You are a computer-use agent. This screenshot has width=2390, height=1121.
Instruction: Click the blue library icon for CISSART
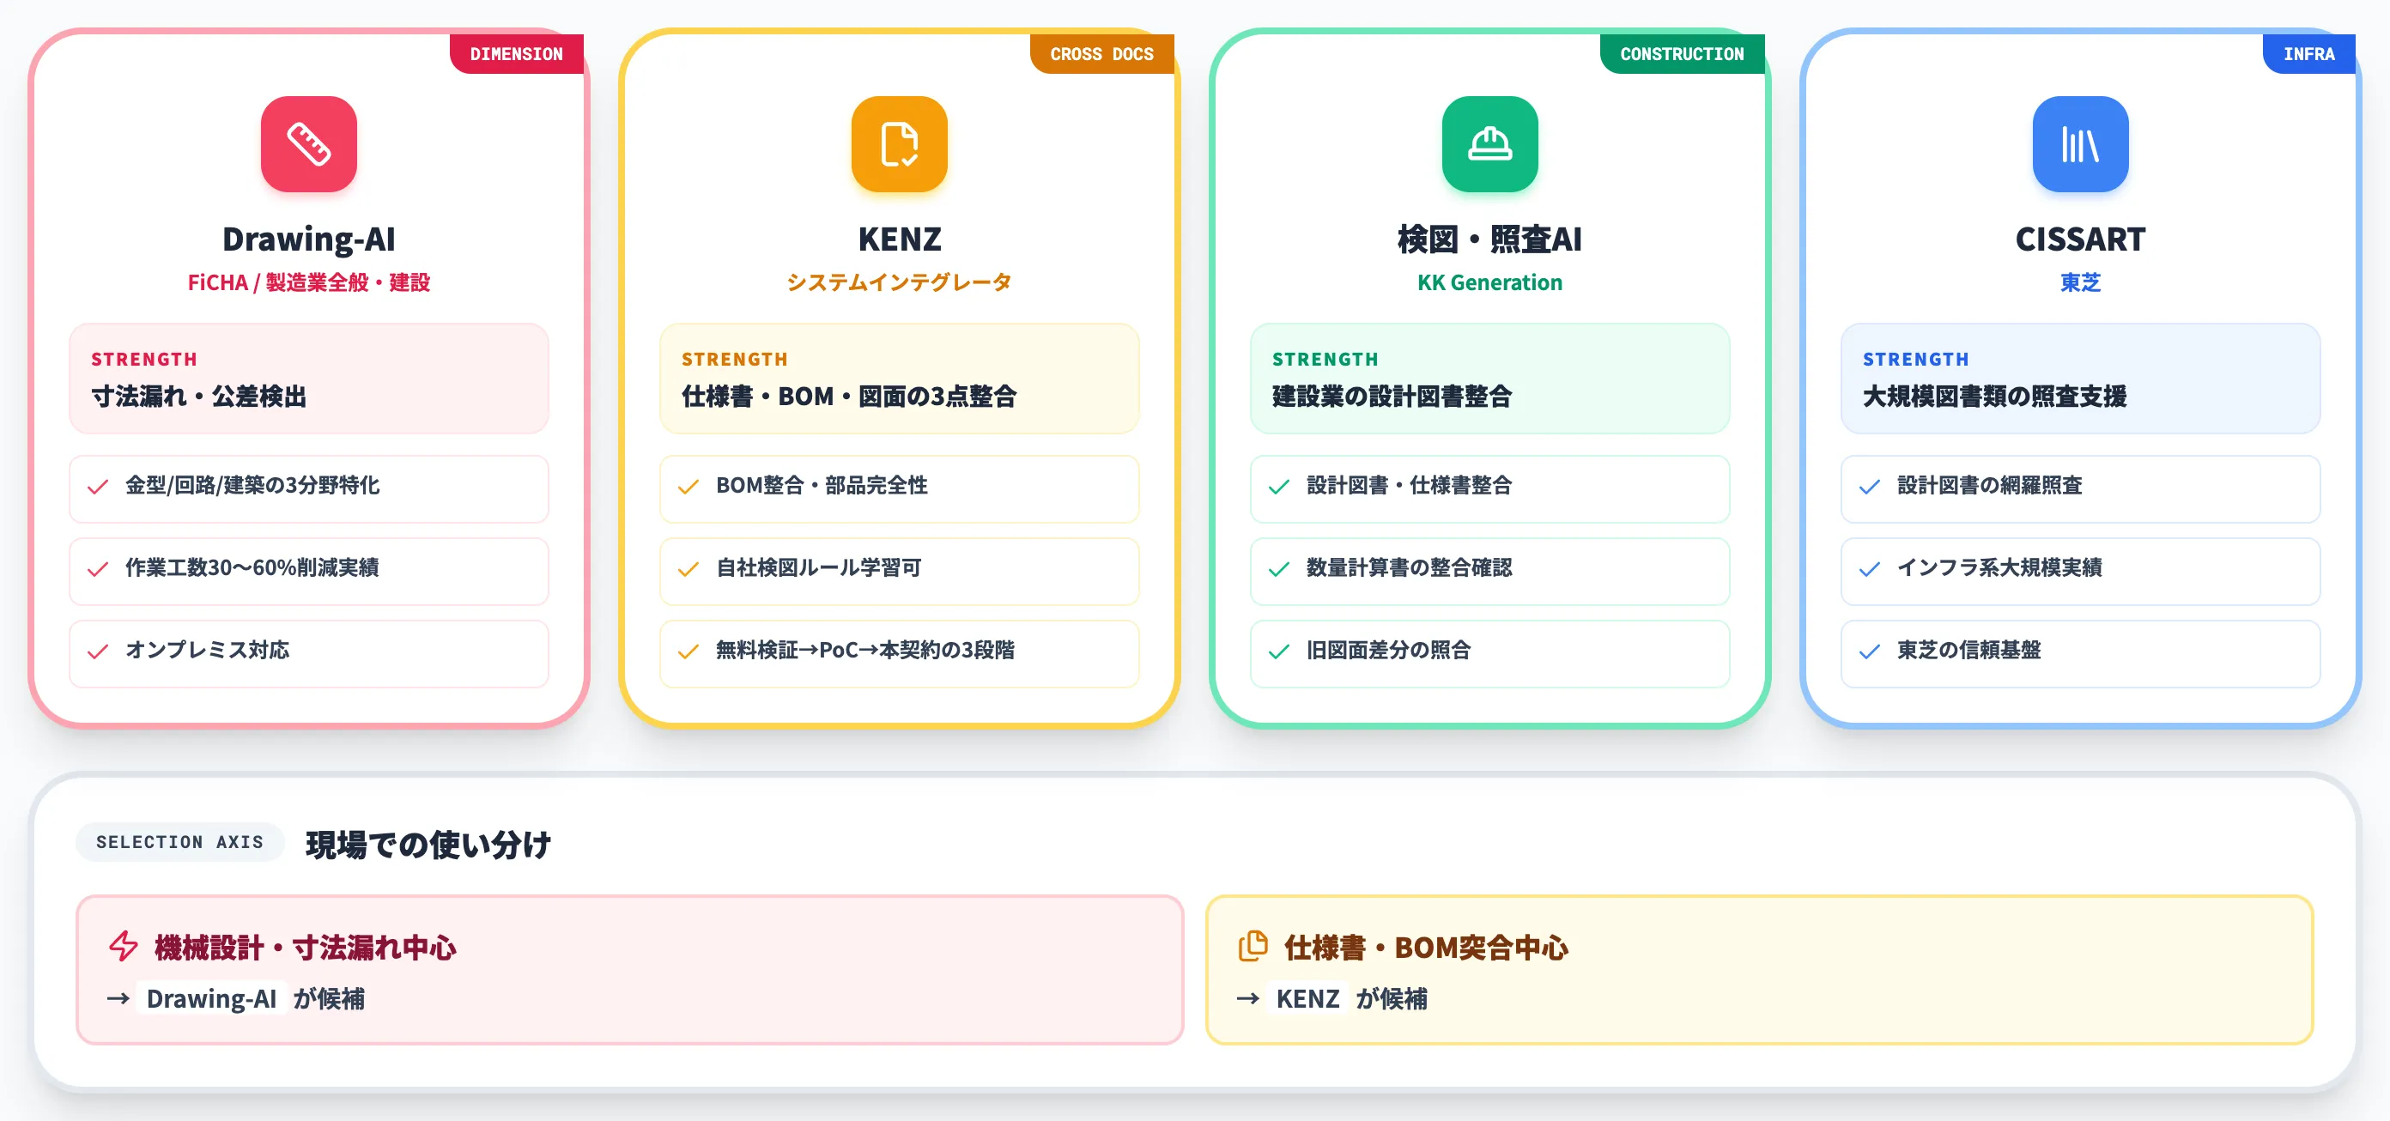point(2080,144)
